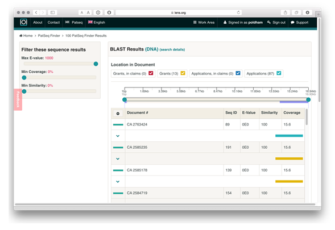
Task: Open the Work Area menu
Action: point(204,22)
